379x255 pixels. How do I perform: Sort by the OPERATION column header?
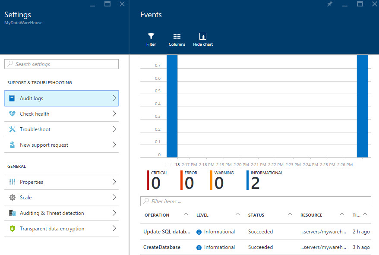point(157,215)
